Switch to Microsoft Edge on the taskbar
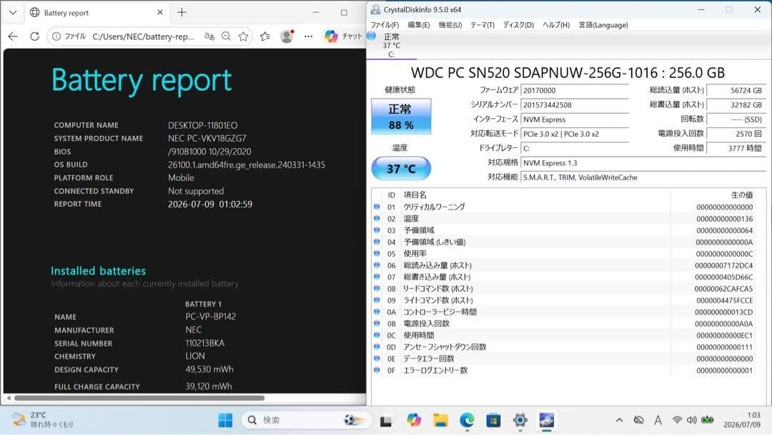The image size is (772, 435). tap(467, 420)
